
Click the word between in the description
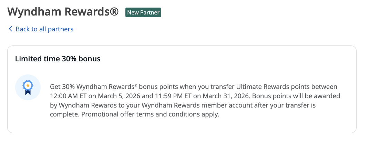(325, 87)
